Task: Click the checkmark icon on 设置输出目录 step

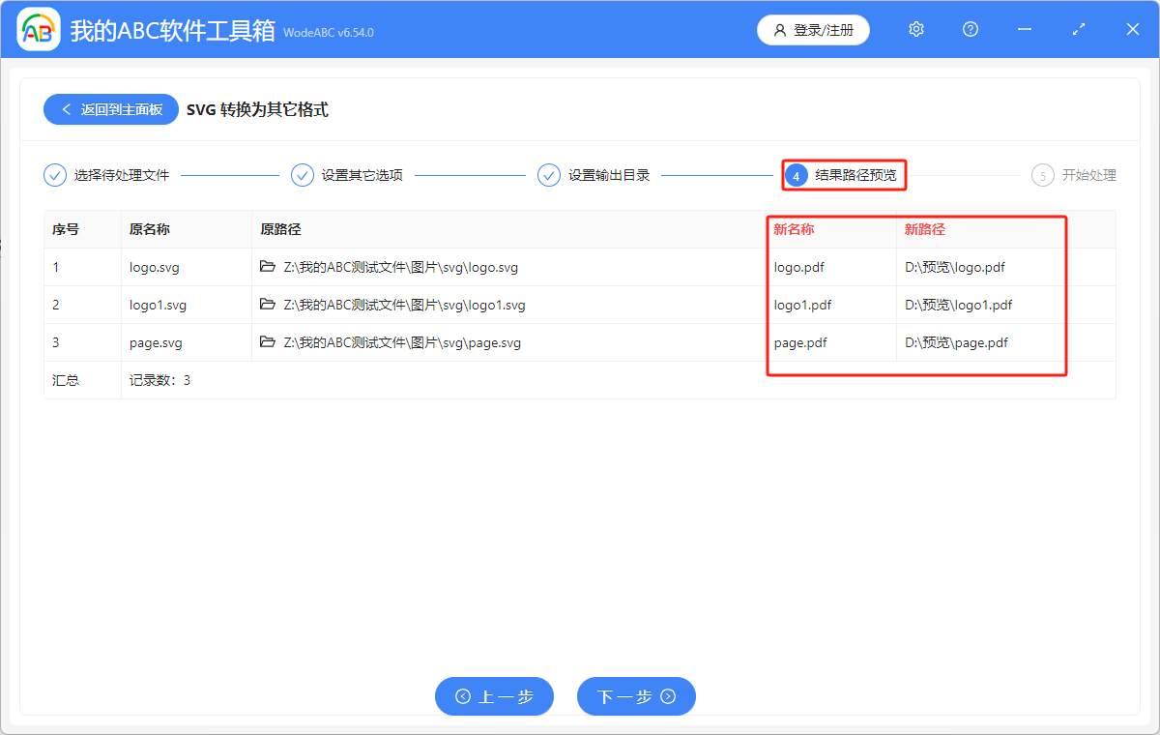Action: point(549,175)
